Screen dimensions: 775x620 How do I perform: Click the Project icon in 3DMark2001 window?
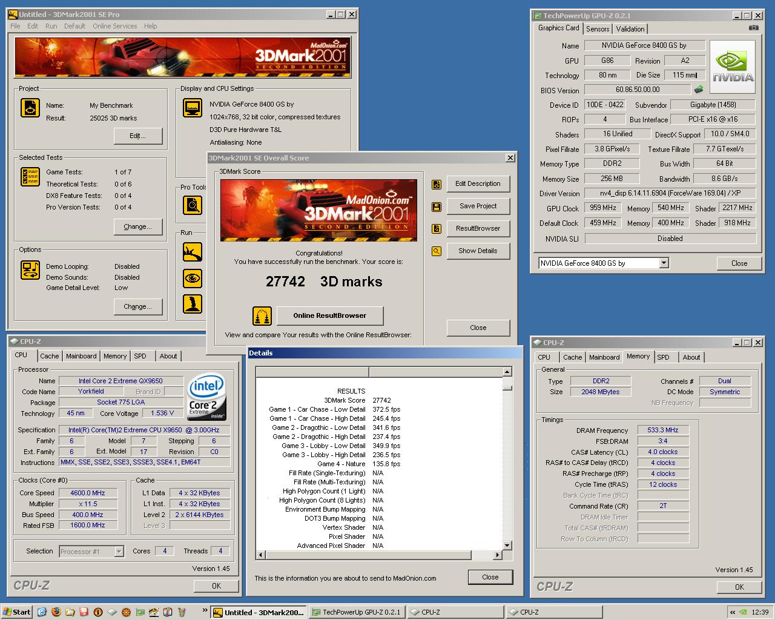coord(30,108)
